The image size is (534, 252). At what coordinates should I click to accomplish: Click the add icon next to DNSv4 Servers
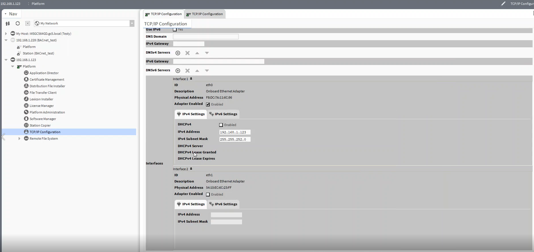pyautogui.click(x=178, y=53)
